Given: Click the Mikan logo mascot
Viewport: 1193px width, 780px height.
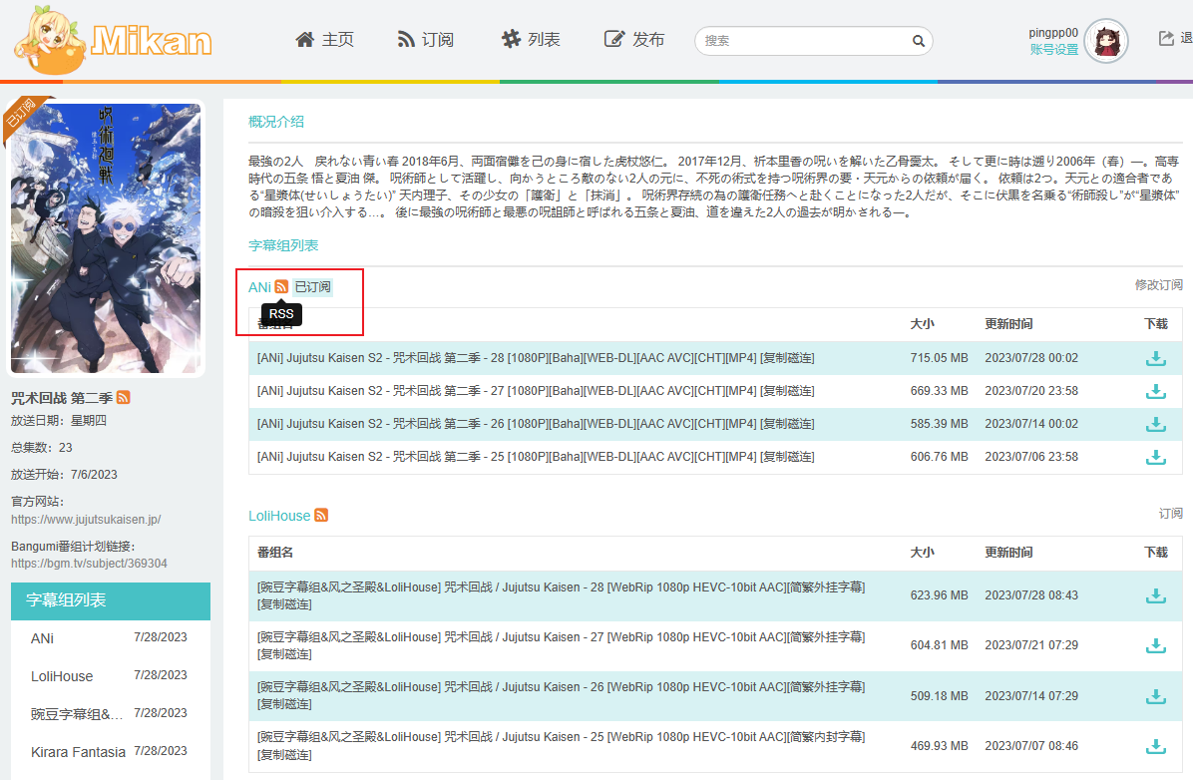Looking at the screenshot, I should [x=50, y=40].
